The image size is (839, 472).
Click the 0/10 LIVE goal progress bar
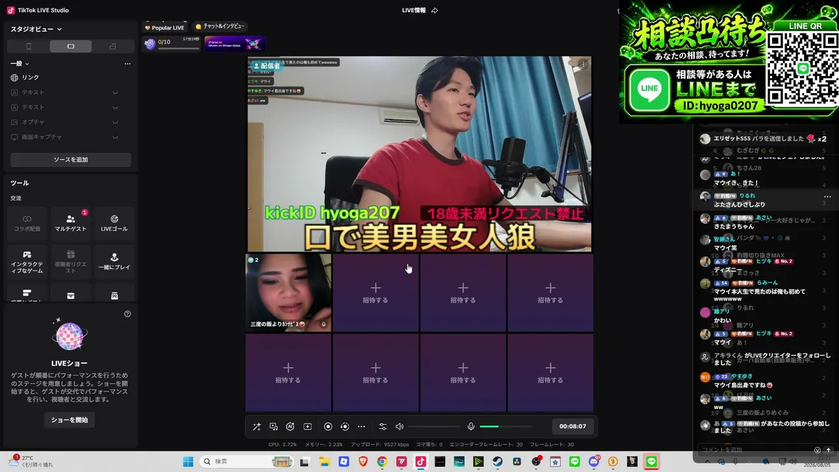point(172,44)
